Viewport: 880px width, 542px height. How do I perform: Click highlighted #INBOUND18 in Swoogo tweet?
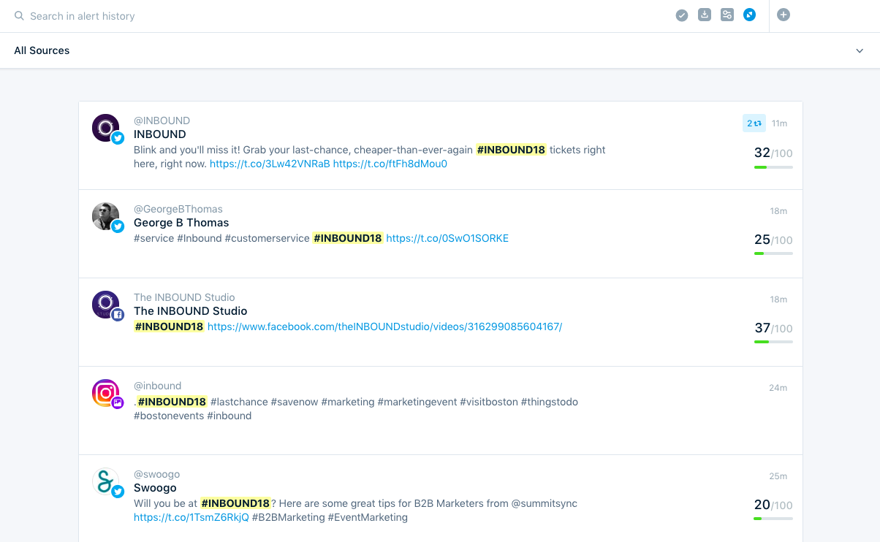click(x=235, y=503)
